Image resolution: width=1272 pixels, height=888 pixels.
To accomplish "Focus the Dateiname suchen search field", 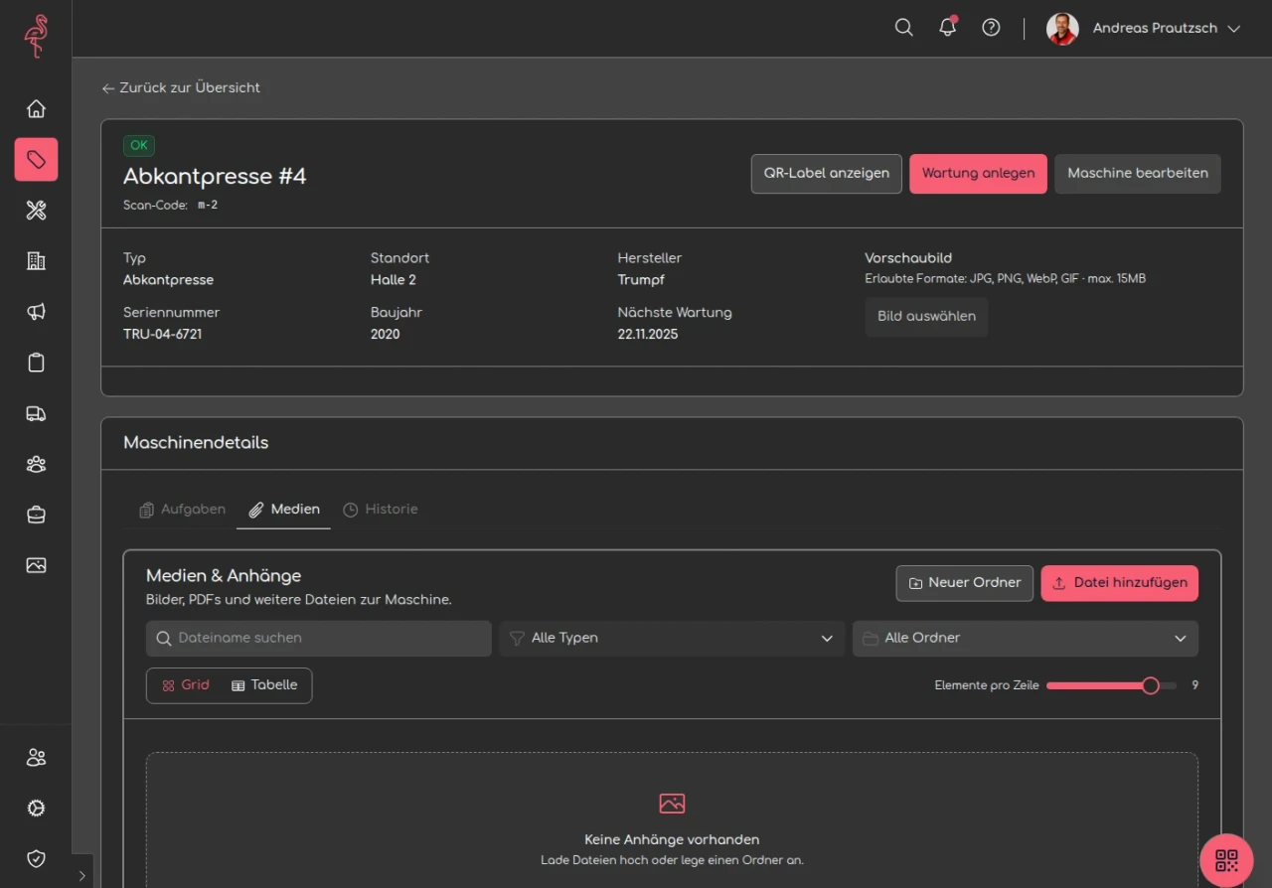I will [x=319, y=639].
